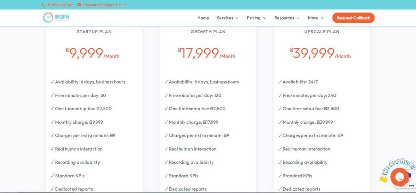Click Growth plan 'Standard KPIs'

coord(181,176)
